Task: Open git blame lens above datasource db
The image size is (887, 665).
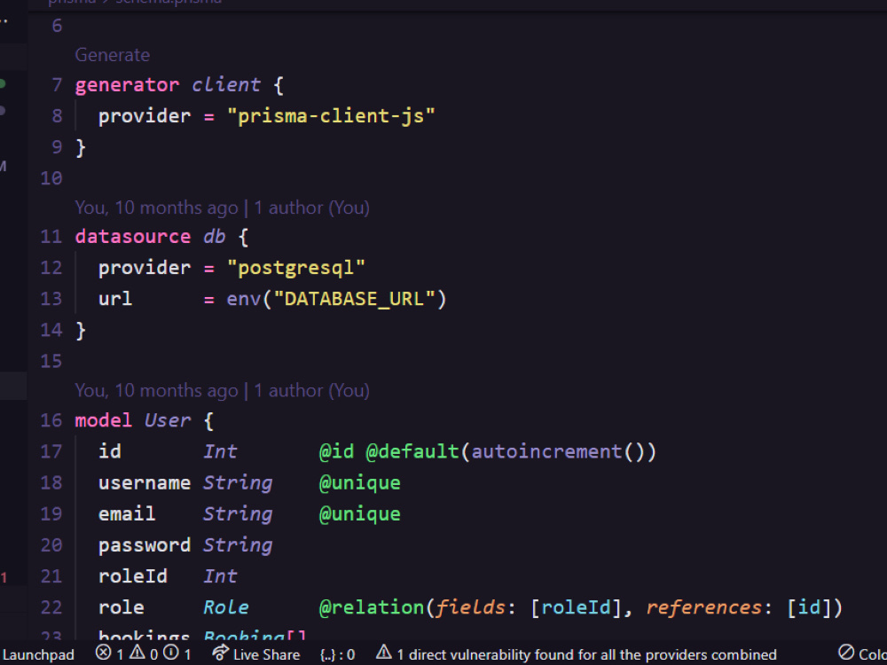Action: pyautogui.click(x=223, y=207)
